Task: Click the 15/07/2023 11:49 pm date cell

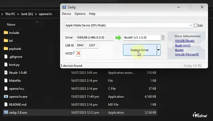Action: 85,97
